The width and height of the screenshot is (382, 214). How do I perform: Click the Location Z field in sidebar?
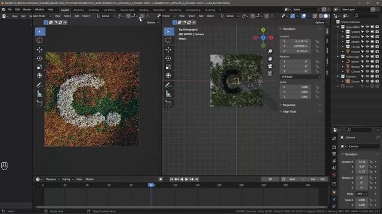(295, 51)
